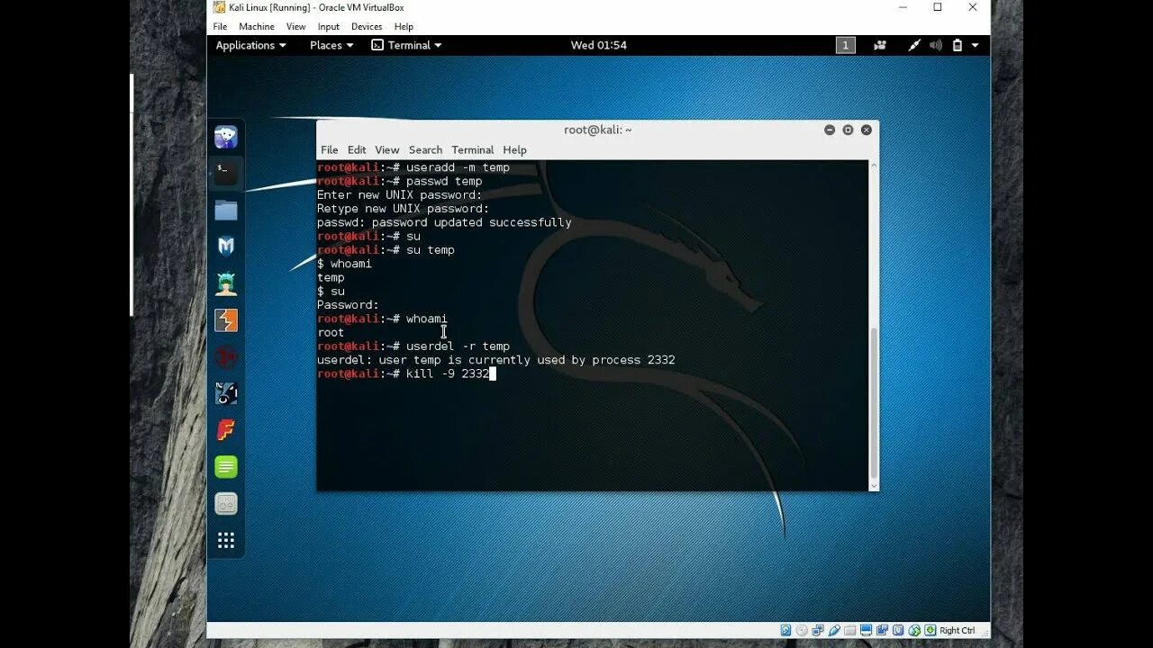The width and height of the screenshot is (1153, 648).
Task: Expand the system menu arrow in top bar
Action: 975,45
